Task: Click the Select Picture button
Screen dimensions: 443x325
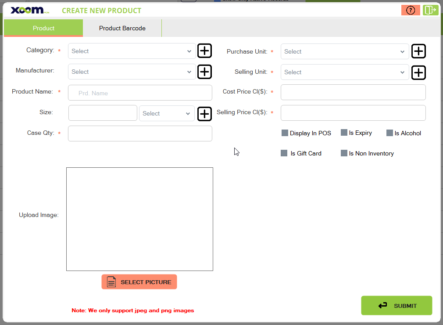Action: click(139, 282)
